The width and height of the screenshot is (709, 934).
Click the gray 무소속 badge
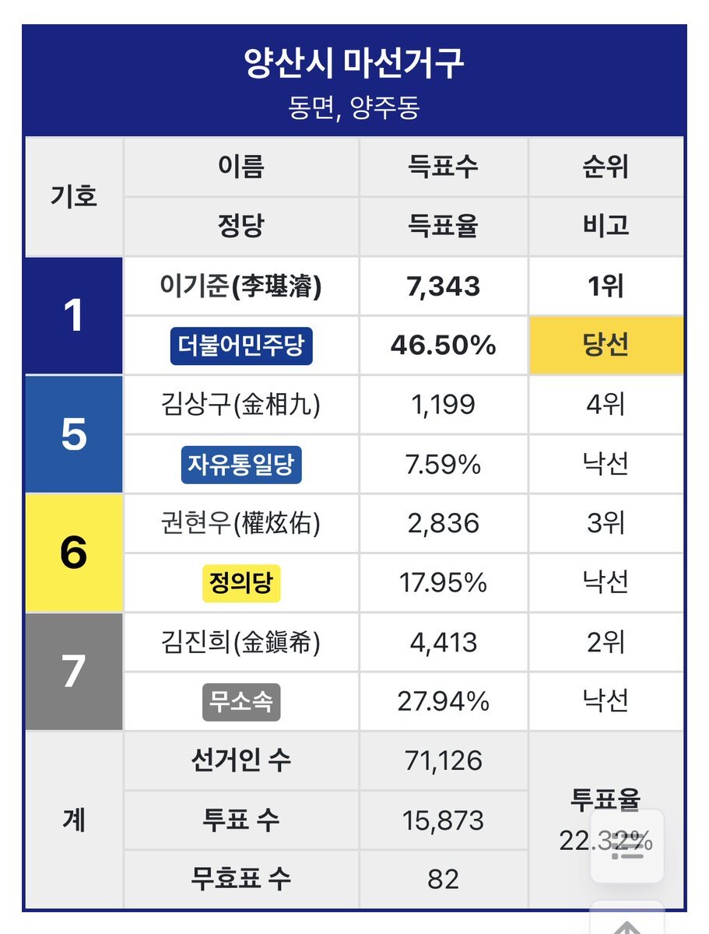coord(241,701)
